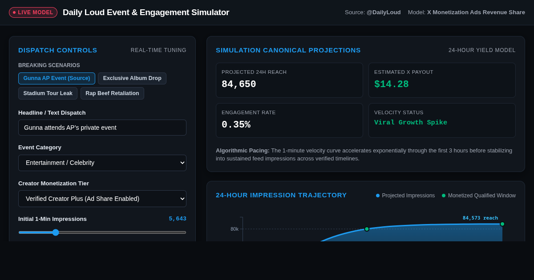
Task: Click the green chart marker on the 80k line
Action: point(367,229)
